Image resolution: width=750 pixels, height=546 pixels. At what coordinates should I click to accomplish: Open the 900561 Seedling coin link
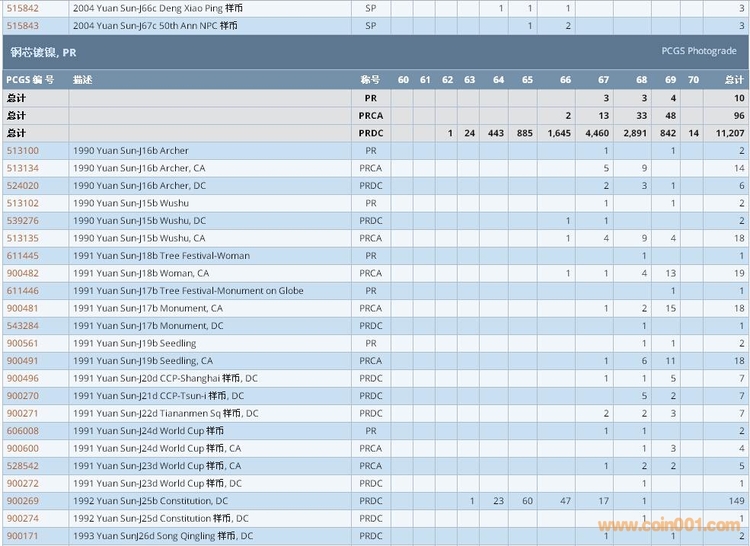click(x=23, y=343)
